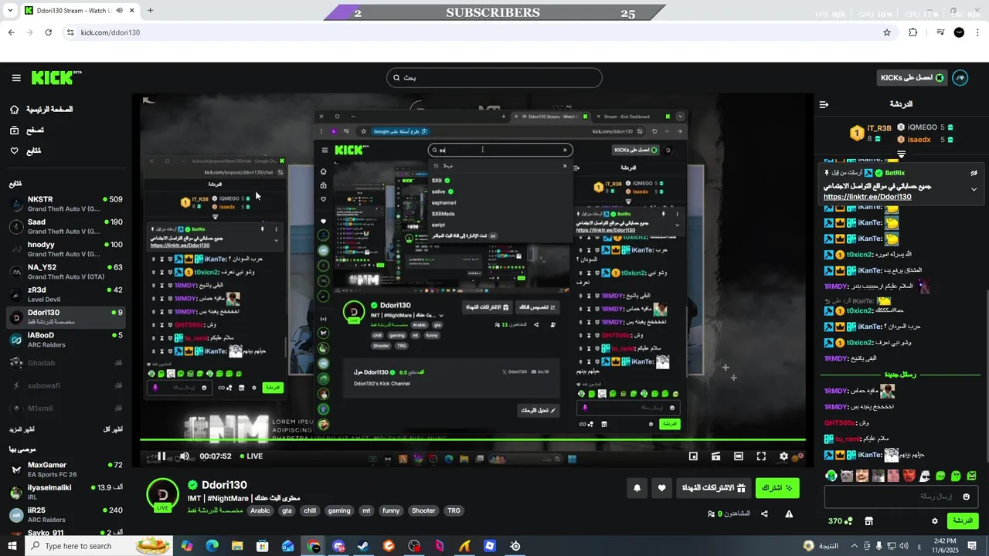Click the gift subscriptions button
The width and height of the screenshot is (989, 556).
click(713, 488)
